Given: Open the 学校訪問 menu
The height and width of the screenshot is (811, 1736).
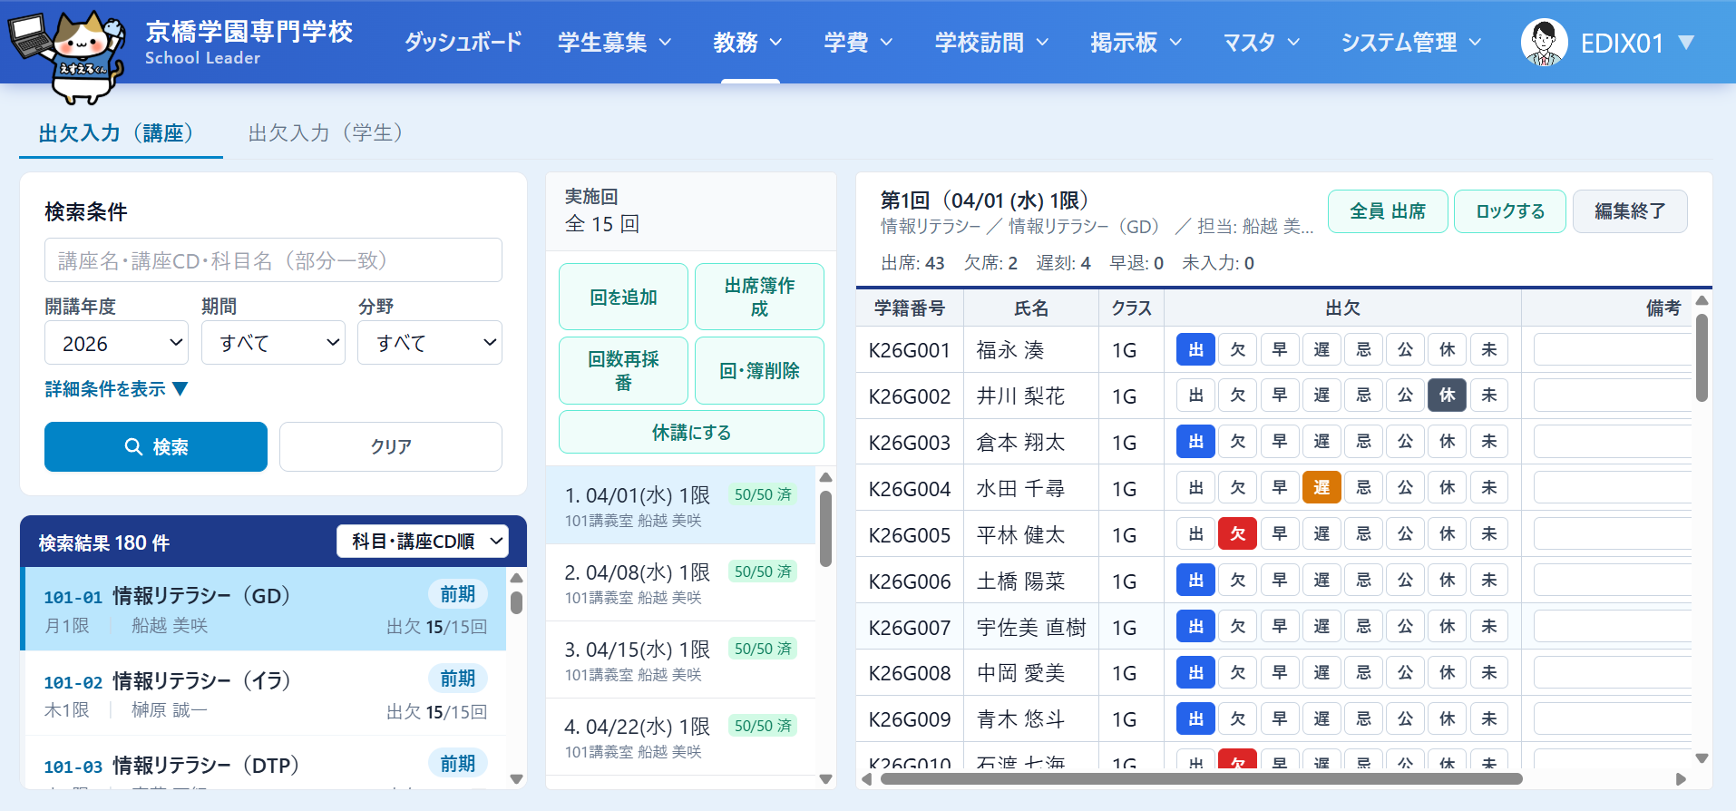Looking at the screenshot, I should [x=991, y=43].
